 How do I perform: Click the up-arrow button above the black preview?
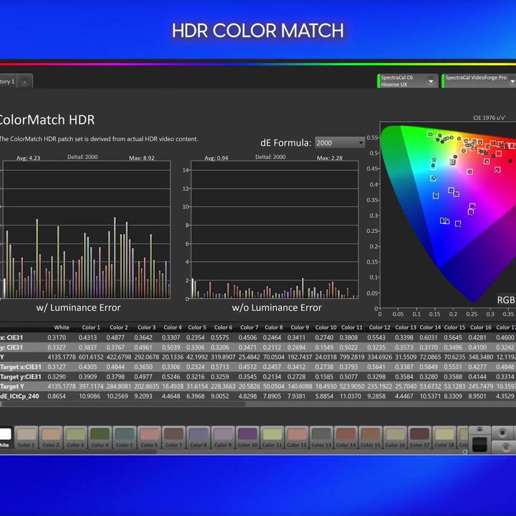[479, 429]
